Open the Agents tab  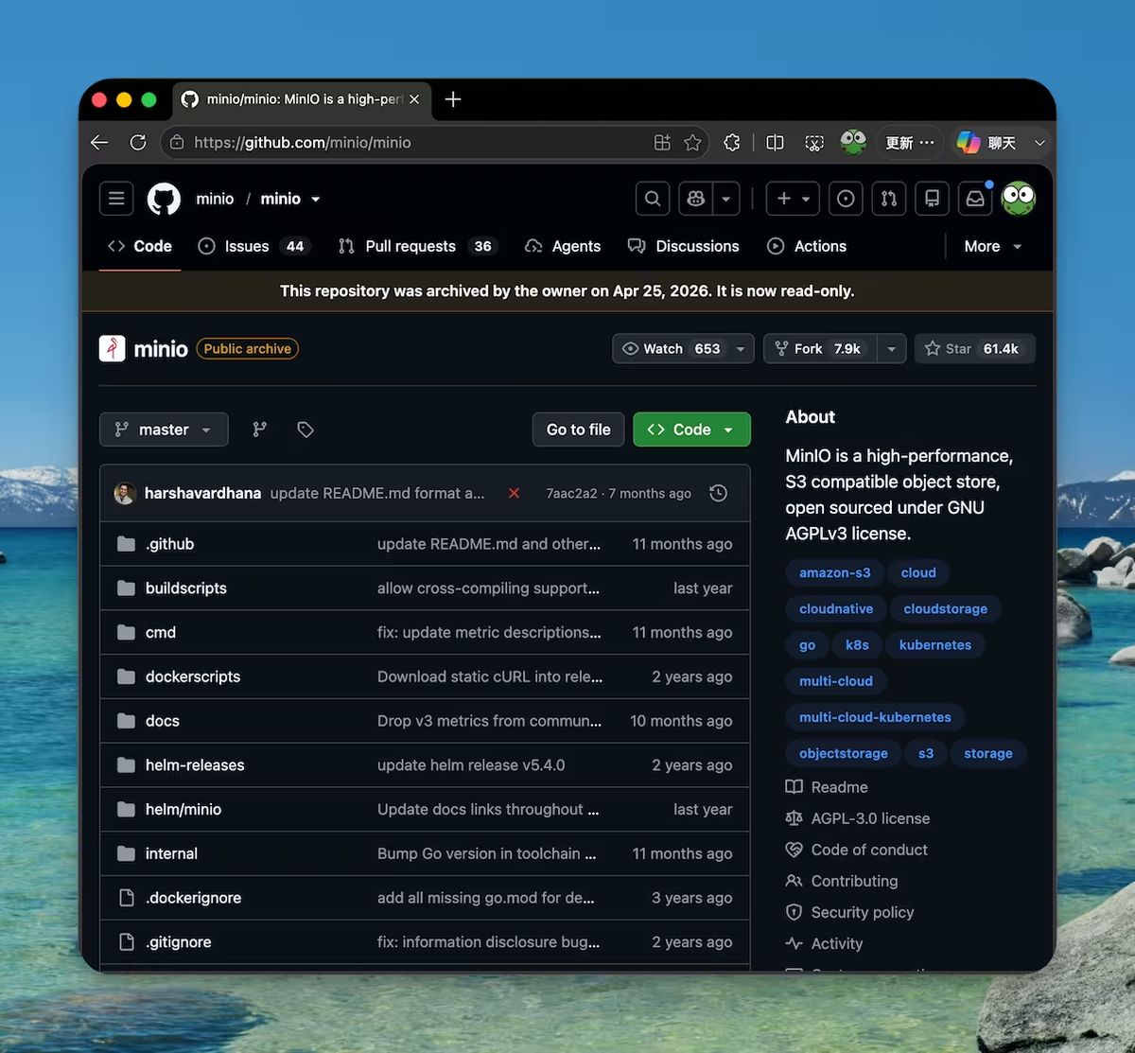(563, 246)
